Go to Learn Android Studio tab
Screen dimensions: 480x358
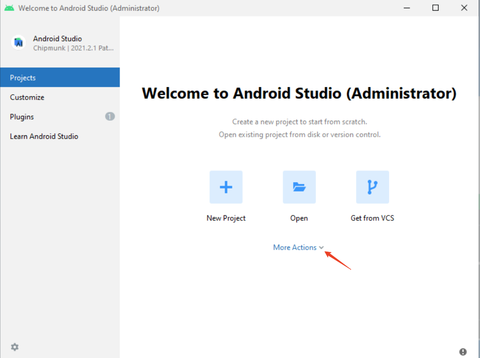pos(60,136)
